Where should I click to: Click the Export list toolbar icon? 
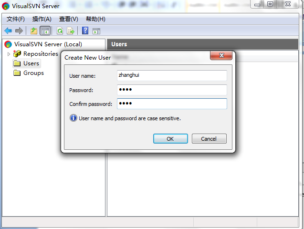pos(71,31)
